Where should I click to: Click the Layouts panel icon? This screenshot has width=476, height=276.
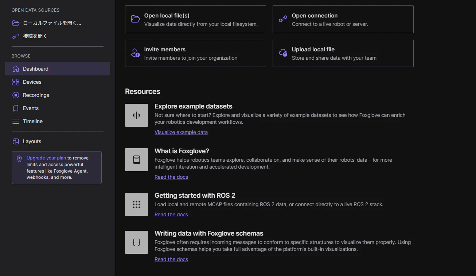click(16, 141)
